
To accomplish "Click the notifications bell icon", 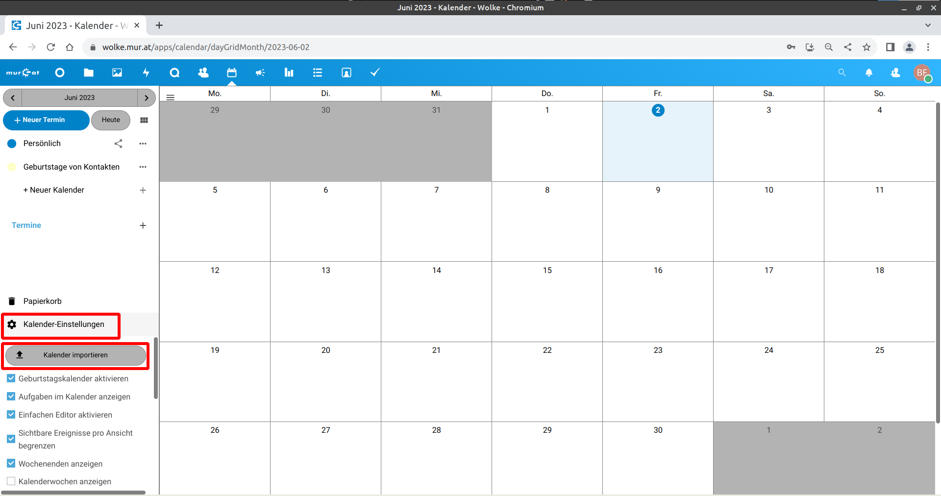I will pos(869,73).
